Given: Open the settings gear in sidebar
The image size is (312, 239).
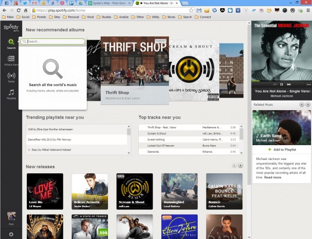Looking at the screenshot, I should coord(11,234).
